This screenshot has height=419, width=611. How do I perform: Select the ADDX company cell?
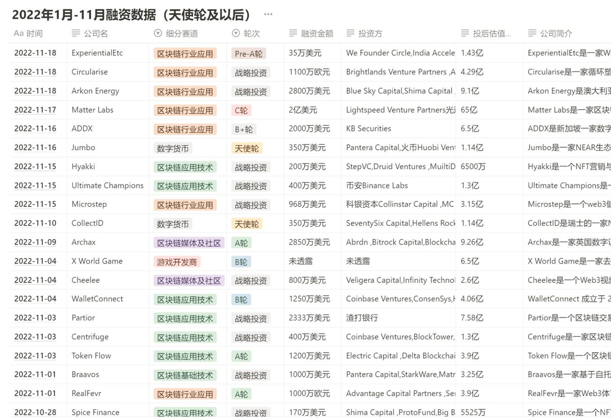coord(82,128)
